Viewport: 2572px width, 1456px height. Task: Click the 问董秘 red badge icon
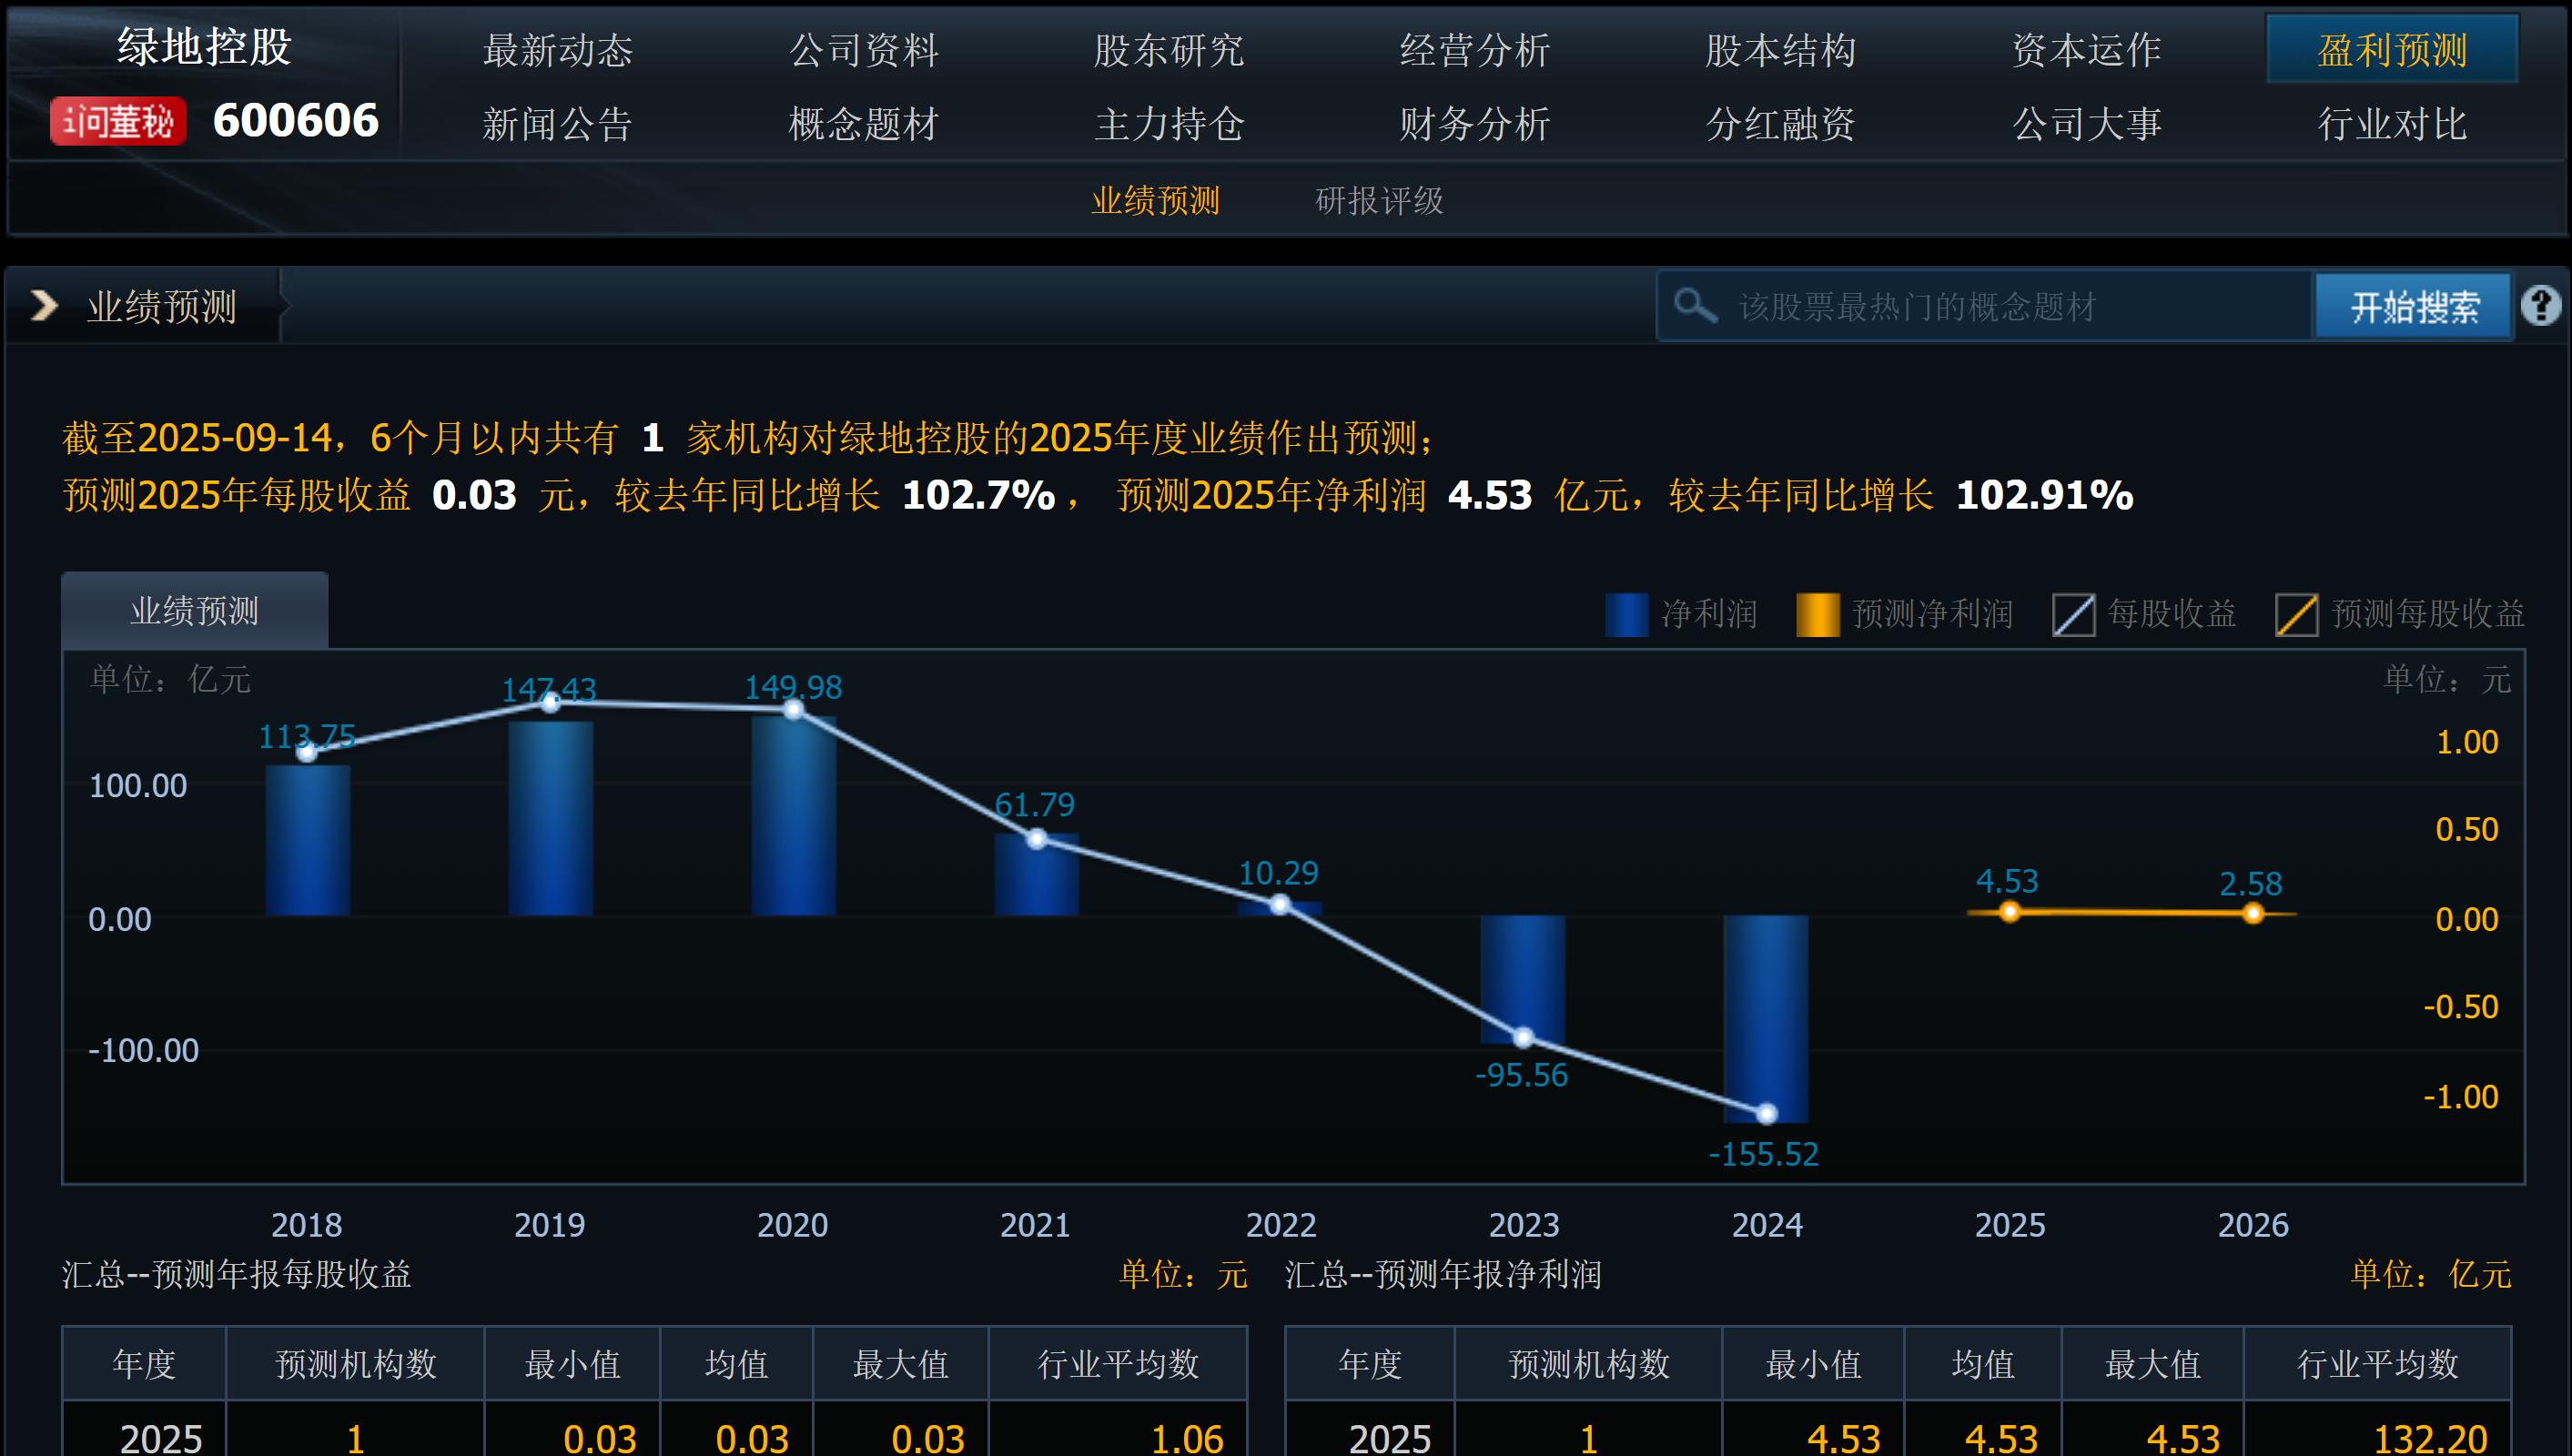pos(118,121)
